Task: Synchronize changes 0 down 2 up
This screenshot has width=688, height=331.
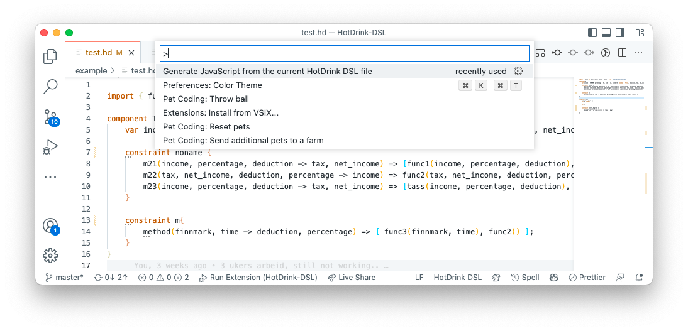Action: 110,278
